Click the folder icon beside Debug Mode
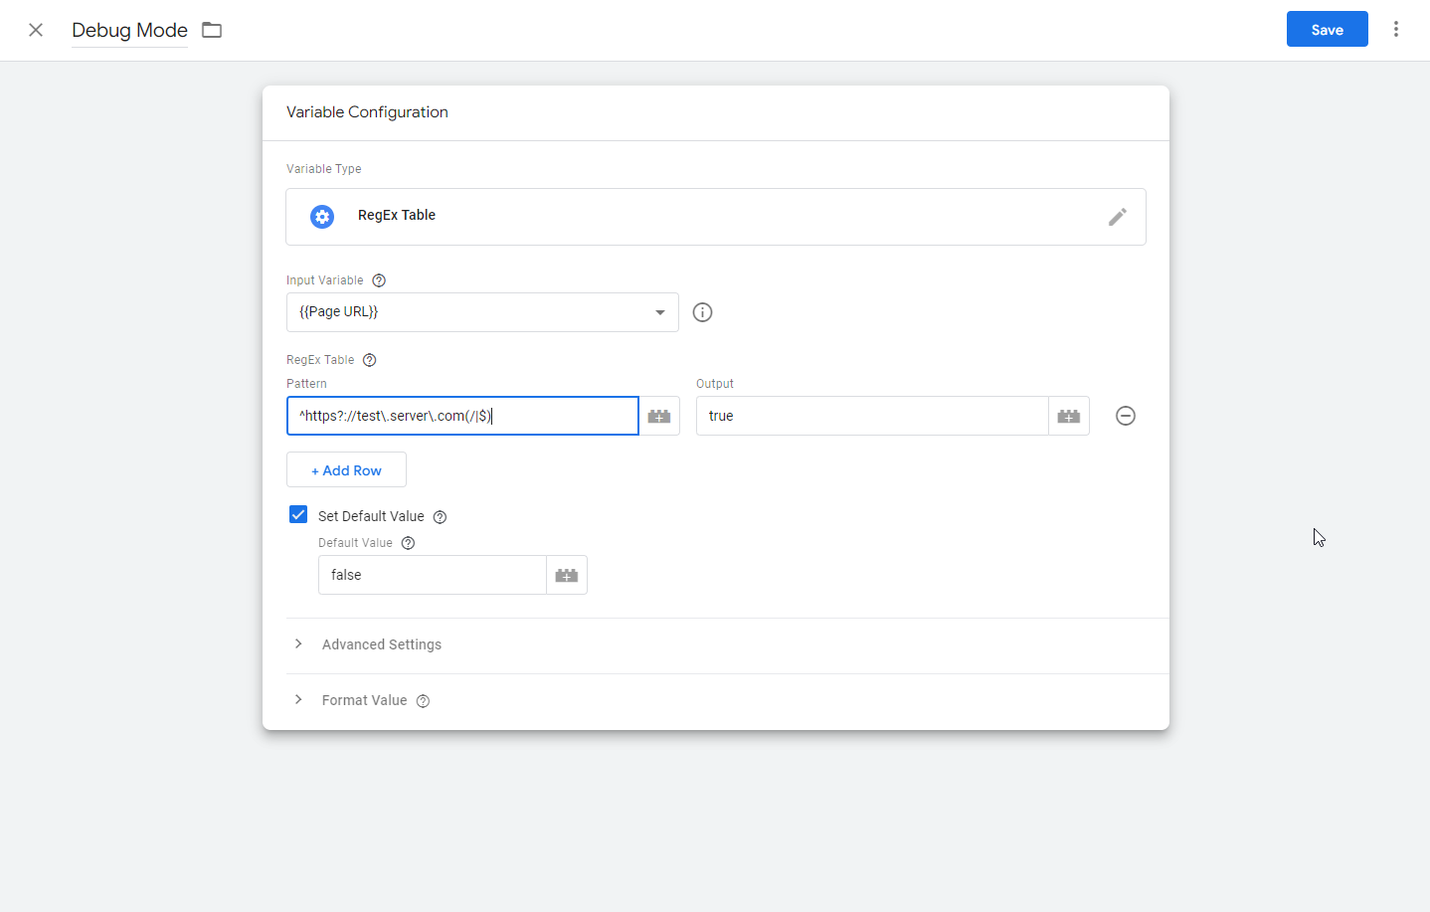1430x912 pixels. click(212, 30)
